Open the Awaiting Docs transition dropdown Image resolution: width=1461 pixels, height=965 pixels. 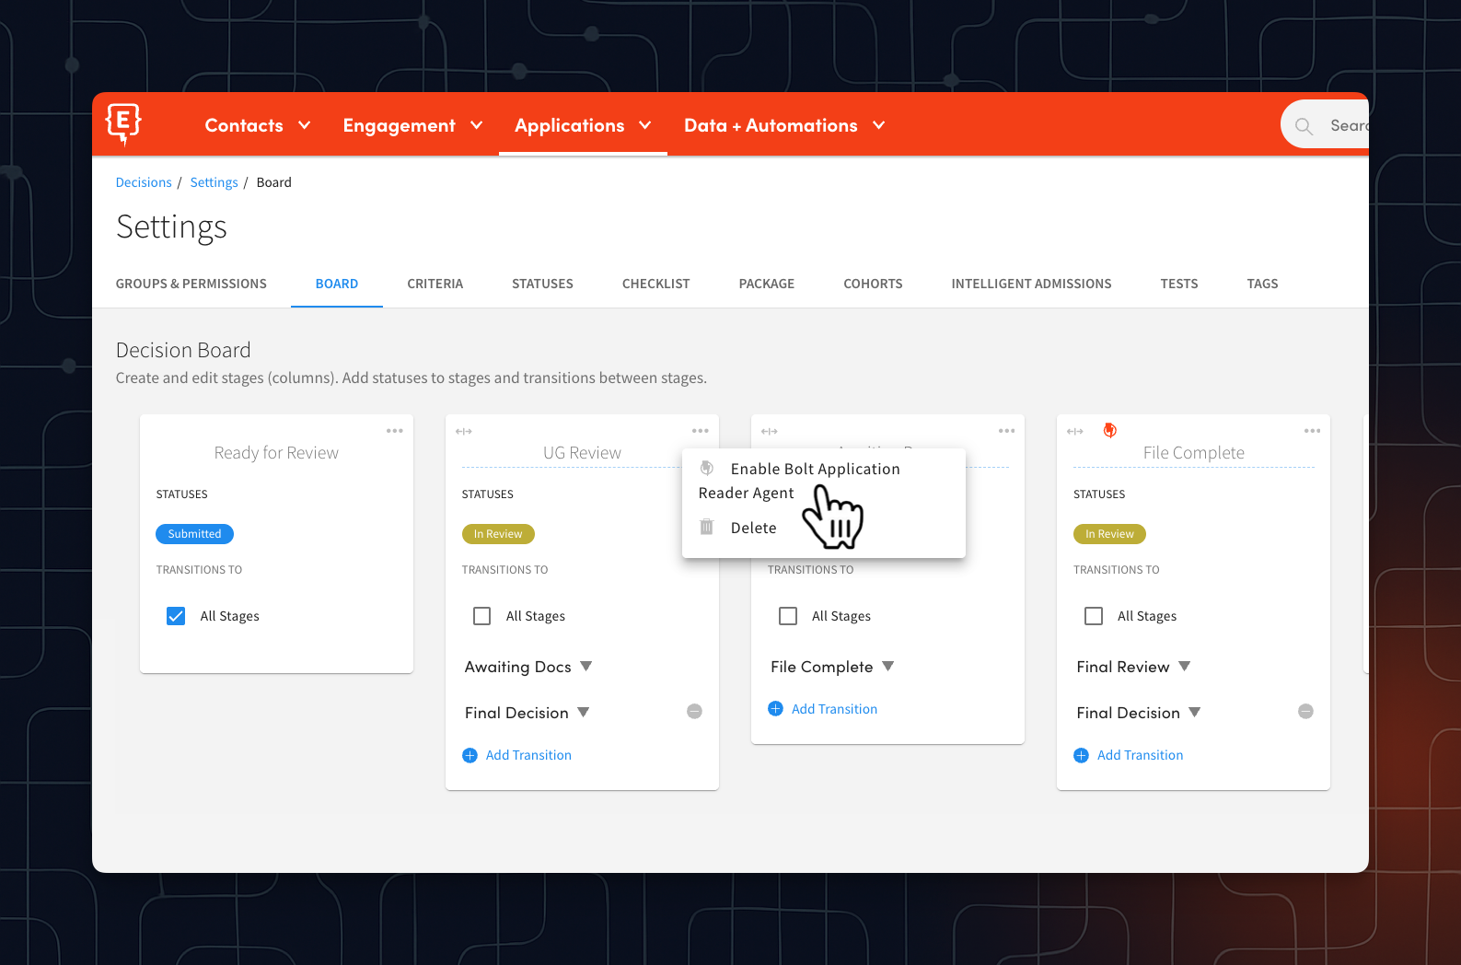click(528, 667)
